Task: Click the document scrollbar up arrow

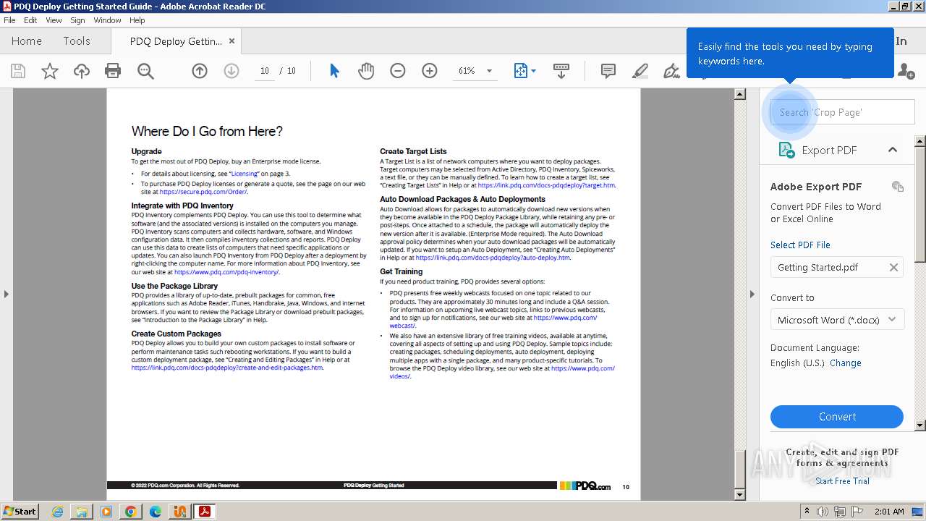Action: tap(739, 94)
